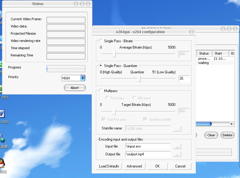Confirm configuration with OK button
Image resolution: width=240 pixels, height=178 pixels.
click(x=157, y=166)
